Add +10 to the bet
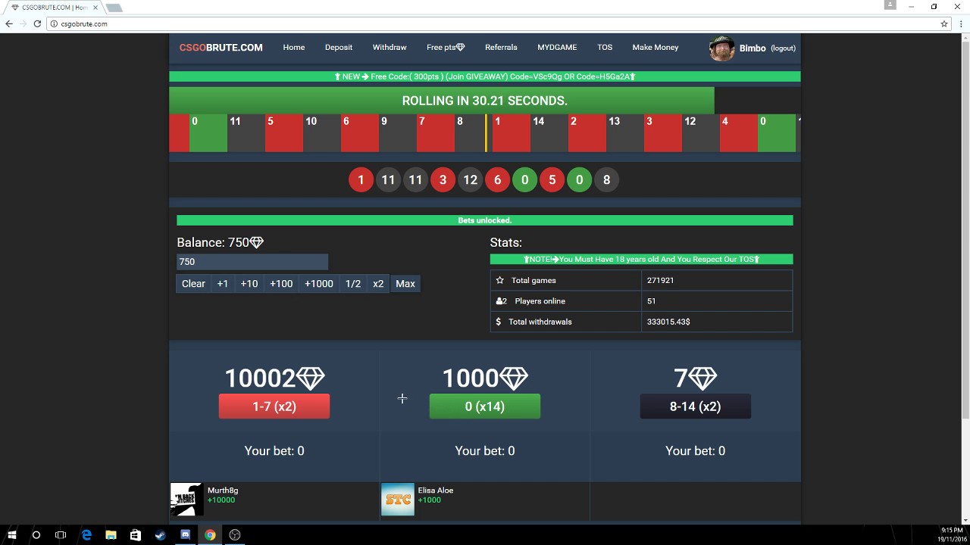The width and height of the screenshot is (970, 545). [x=249, y=283]
